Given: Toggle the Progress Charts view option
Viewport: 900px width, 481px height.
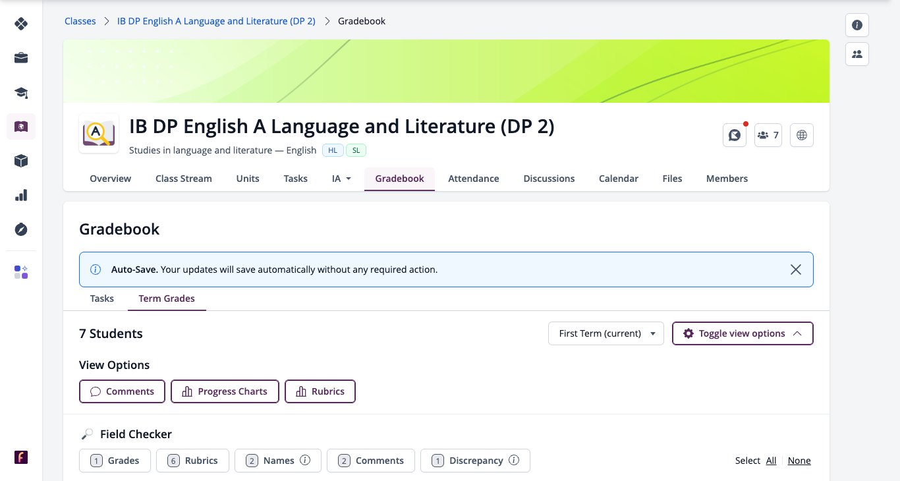Looking at the screenshot, I should pyautogui.click(x=225, y=391).
